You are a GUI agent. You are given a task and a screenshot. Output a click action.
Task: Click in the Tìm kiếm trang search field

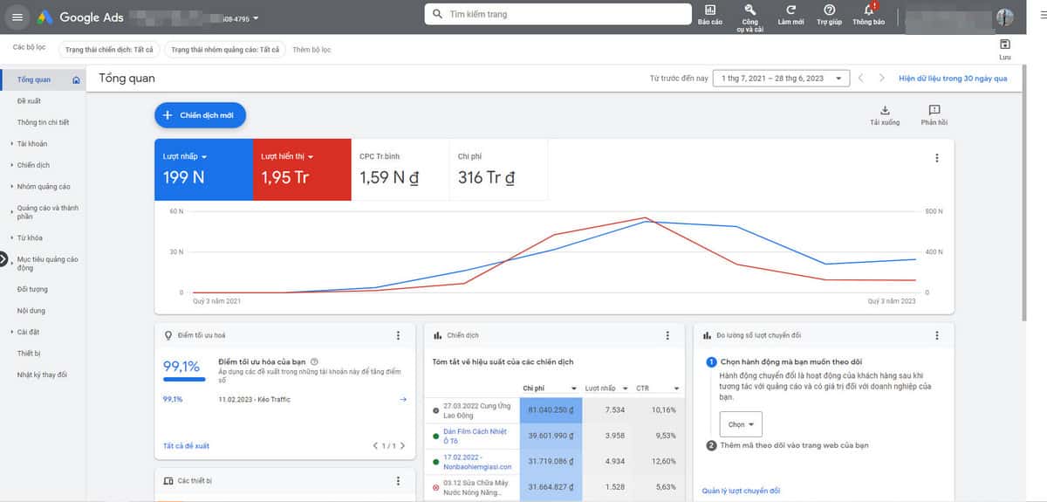558,15
